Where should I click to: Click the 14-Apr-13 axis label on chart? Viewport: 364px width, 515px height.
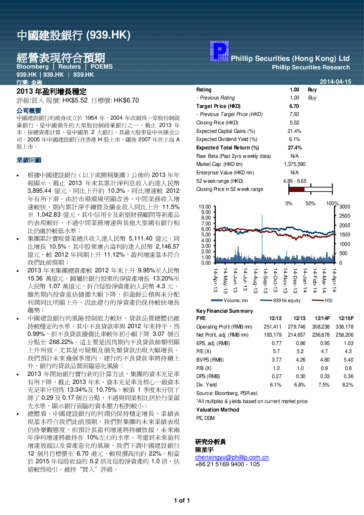click(x=216, y=280)
